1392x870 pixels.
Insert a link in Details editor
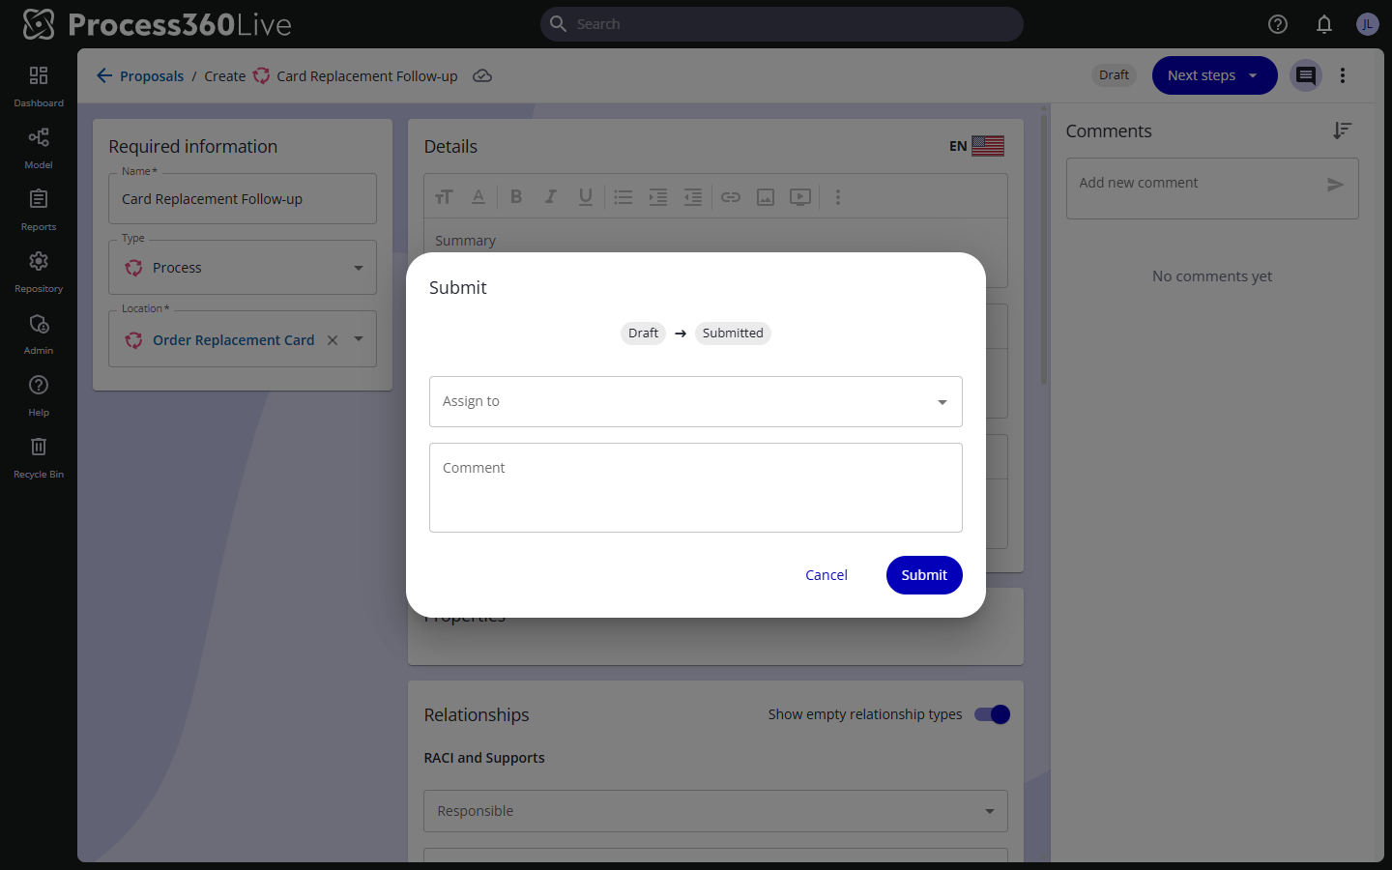coord(731,197)
